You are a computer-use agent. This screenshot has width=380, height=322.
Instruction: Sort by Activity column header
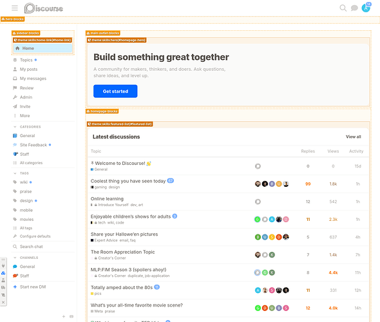click(356, 151)
